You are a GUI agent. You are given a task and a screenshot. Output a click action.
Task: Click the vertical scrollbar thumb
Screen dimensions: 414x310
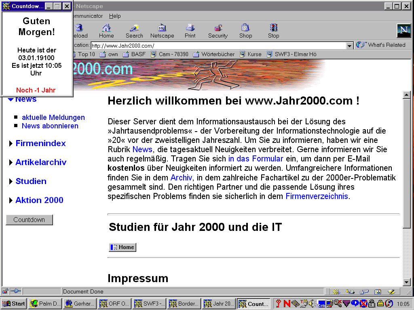[407, 163]
